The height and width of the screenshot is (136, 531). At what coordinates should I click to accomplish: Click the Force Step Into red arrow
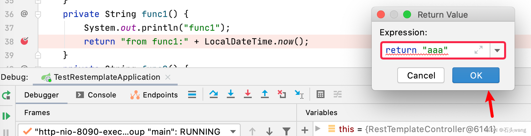pos(248,94)
